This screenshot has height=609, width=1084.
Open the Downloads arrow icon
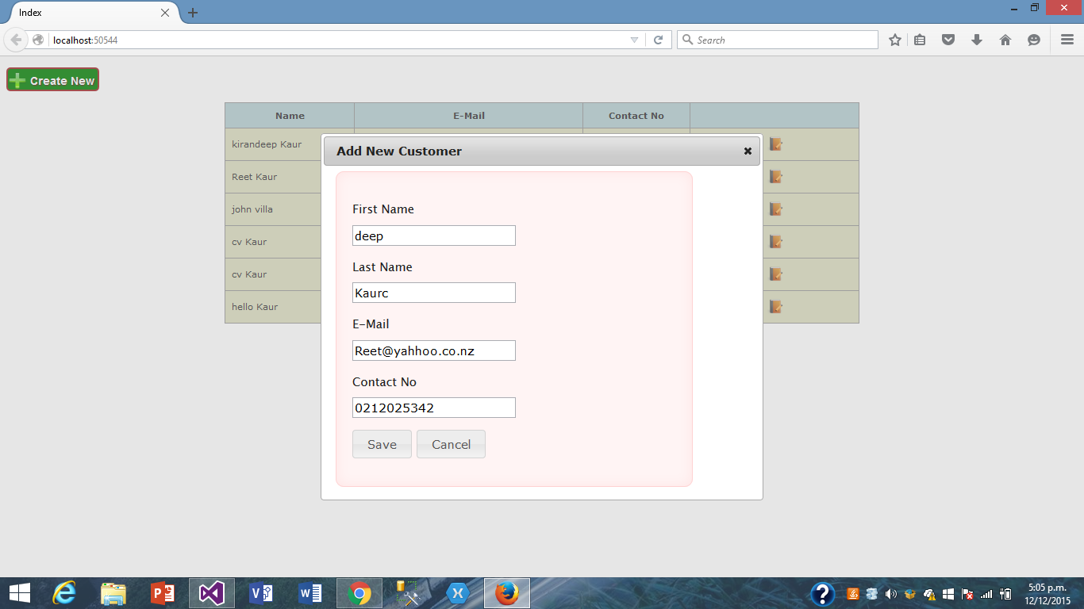[977, 40]
